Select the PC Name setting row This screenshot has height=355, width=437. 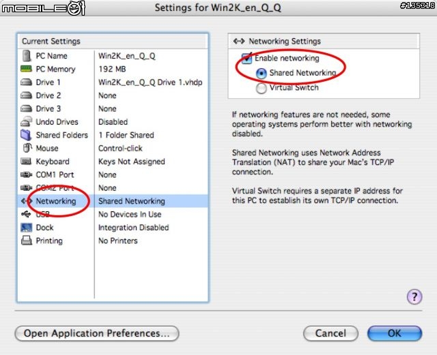[x=113, y=56]
